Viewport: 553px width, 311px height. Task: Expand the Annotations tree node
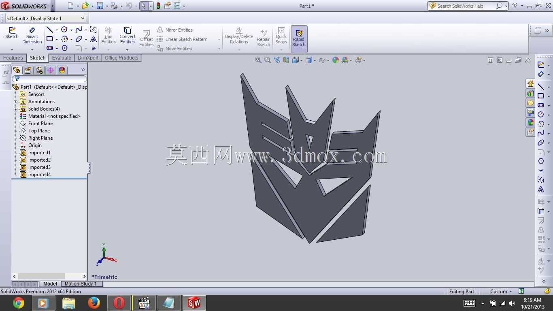15,102
